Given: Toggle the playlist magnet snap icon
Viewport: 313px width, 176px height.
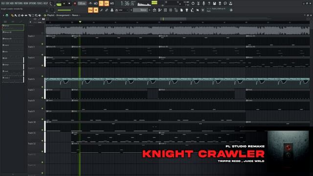Looking at the screenshot, I should 7,15.
